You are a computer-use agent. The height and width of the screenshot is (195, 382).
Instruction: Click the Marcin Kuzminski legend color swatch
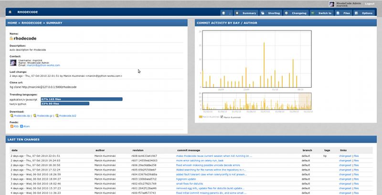[x=201, y=116]
